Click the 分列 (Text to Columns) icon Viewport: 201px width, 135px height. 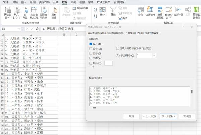[141, 10]
